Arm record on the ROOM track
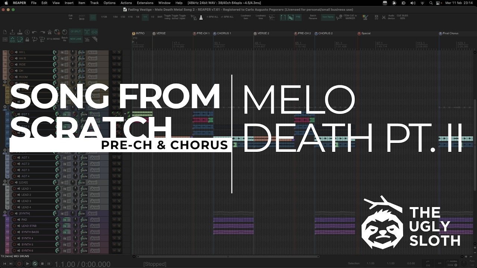Image resolution: width=477 pixels, height=268 pixels. click(12, 77)
